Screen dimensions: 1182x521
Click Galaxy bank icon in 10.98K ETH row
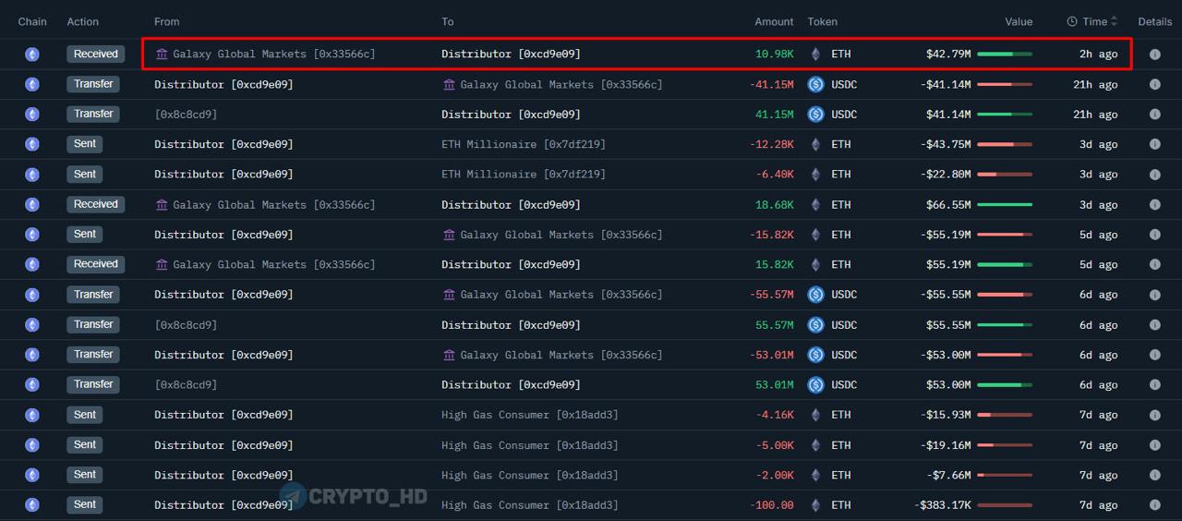point(163,55)
